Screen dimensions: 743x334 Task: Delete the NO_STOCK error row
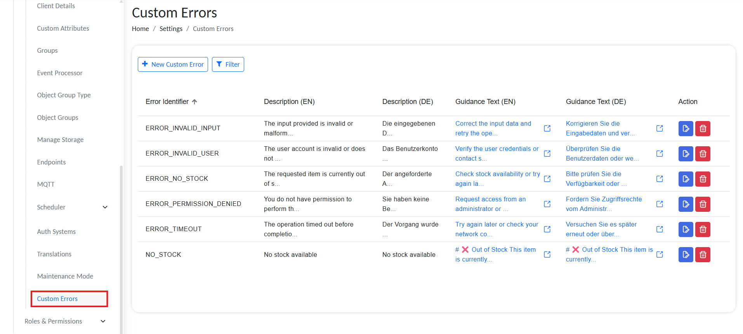[702, 254]
